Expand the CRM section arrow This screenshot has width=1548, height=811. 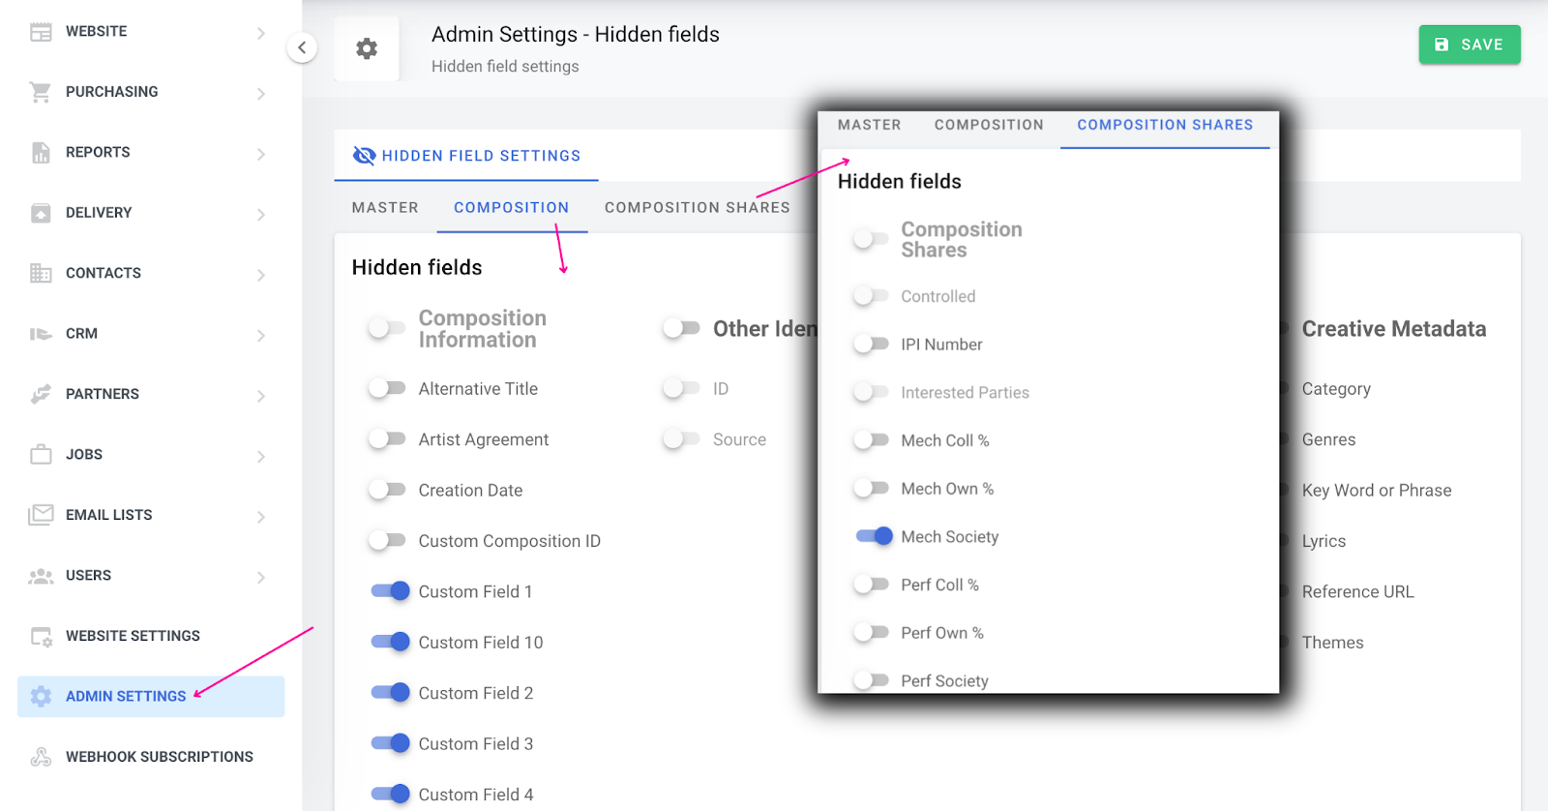(260, 335)
